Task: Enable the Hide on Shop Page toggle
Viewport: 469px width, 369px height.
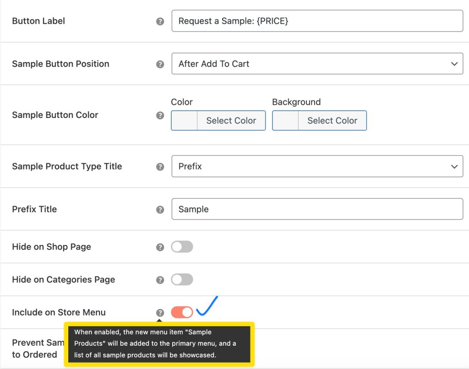Action: pyautogui.click(x=182, y=246)
